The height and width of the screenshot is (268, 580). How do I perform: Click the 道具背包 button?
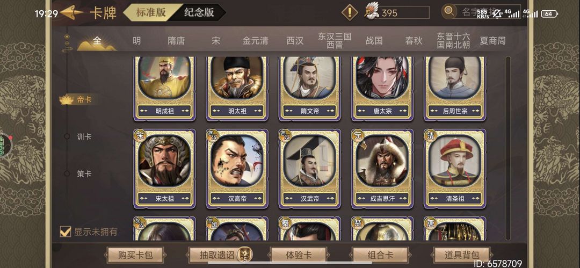point(462,255)
